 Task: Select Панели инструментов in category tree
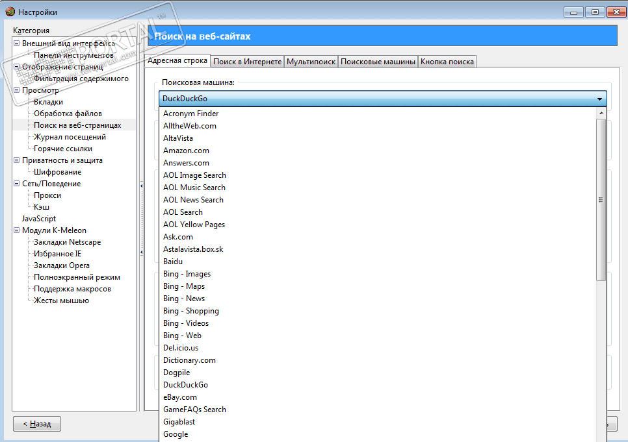pos(73,55)
